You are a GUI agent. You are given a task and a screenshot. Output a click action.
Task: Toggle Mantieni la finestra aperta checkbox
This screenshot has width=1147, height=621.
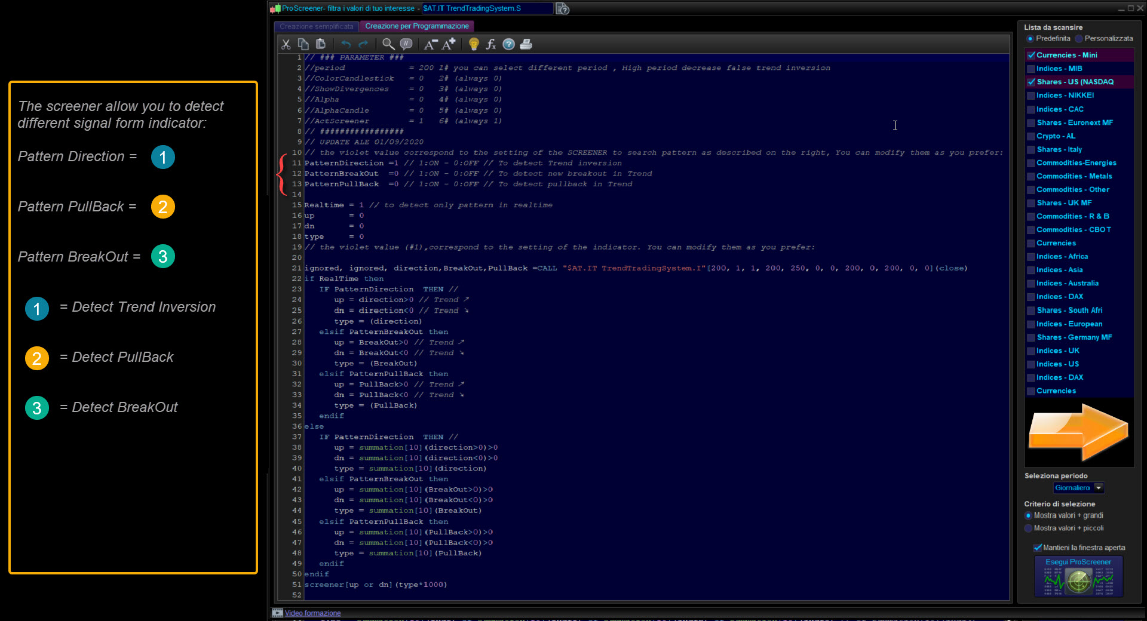pos(1038,548)
